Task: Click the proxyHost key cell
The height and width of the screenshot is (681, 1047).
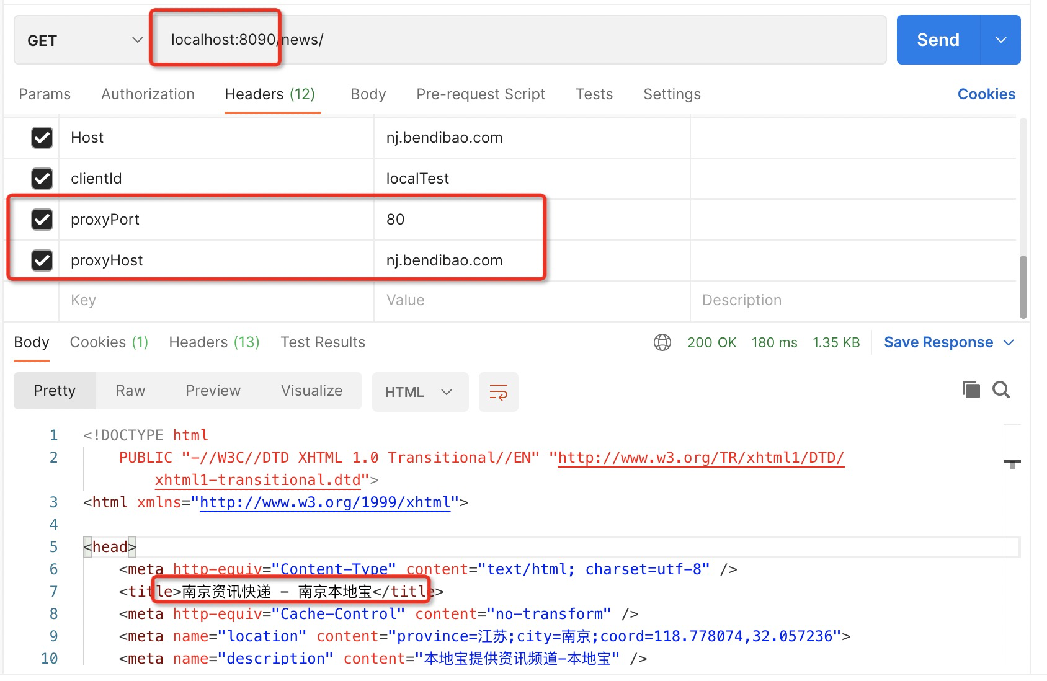Action: 216,260
